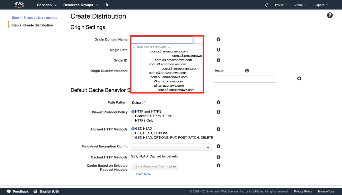The width and height of the screenshot is (342, 195).
Task: Click the language globe icon
Action: point(35,191)
